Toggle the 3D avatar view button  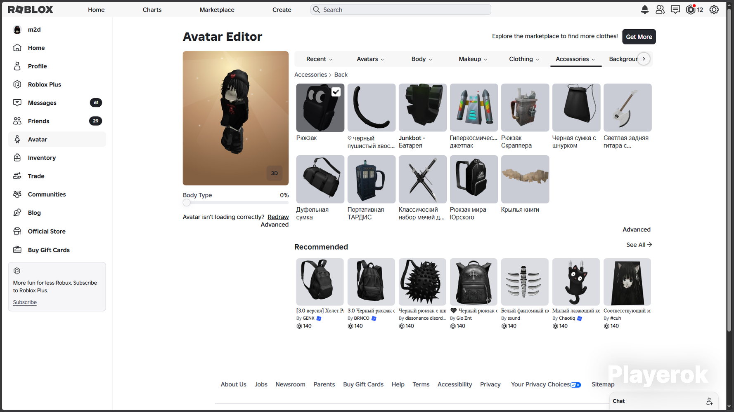point(275,173)
